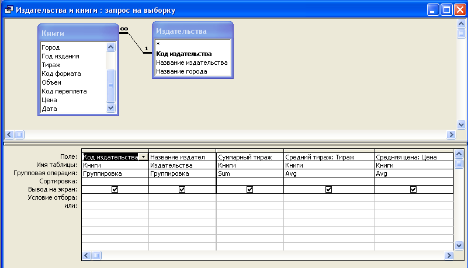468x268 pixels.
Task: Click the Издательства table title bar
Action: [193, 31]
